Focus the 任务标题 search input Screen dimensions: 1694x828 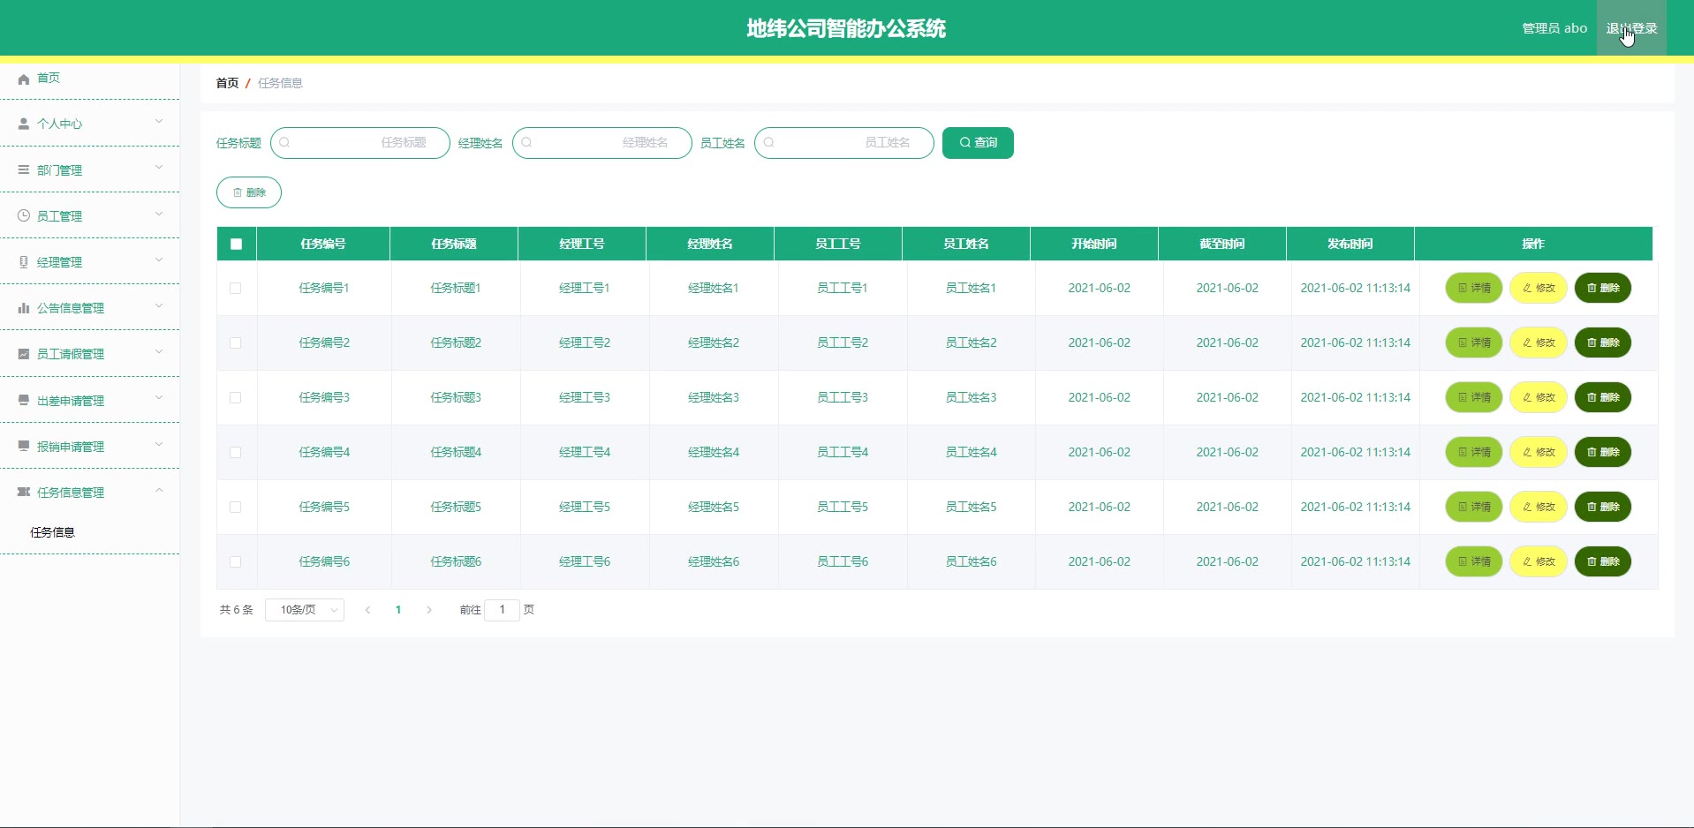click(x=360, y=143)
